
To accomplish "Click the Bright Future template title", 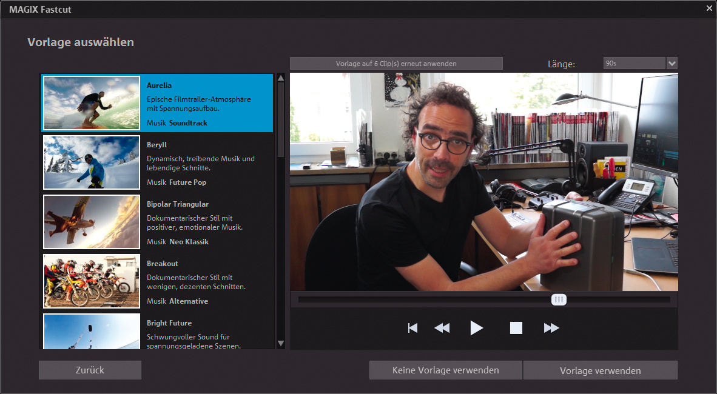I will point(169,323).
